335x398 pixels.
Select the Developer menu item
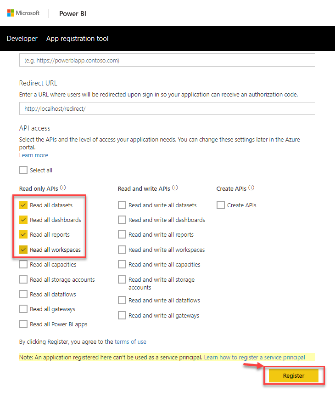22,39
